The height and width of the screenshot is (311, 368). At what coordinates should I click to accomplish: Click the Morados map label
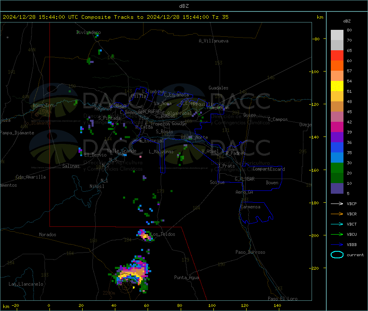[47, 235]
